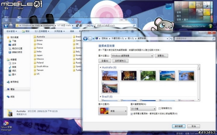
Task: Click Clear all (C) button
Action: click(120, 61)
